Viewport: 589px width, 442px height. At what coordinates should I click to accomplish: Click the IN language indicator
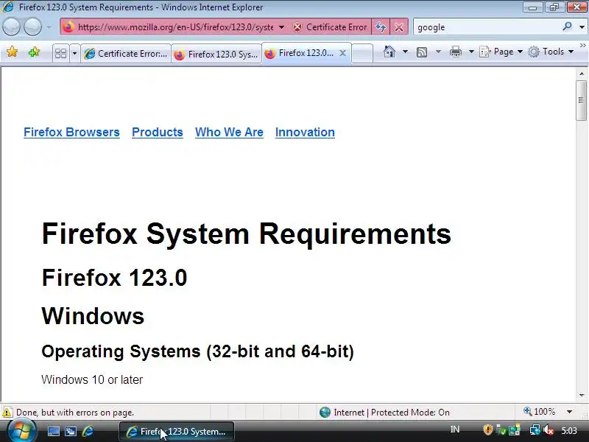(455, 429)
